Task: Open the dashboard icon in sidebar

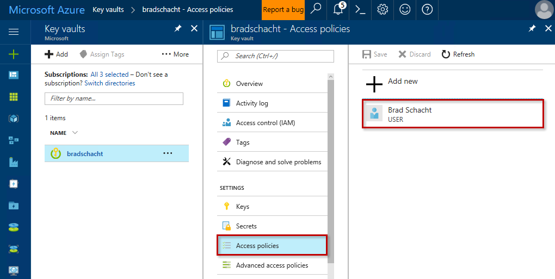Action: point(14,75)
